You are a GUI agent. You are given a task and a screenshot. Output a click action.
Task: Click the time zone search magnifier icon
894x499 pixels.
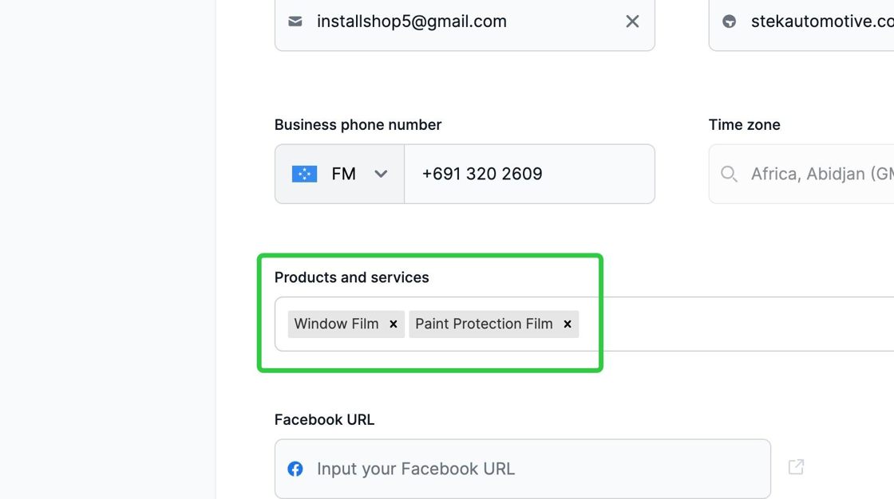pos(729,174)
